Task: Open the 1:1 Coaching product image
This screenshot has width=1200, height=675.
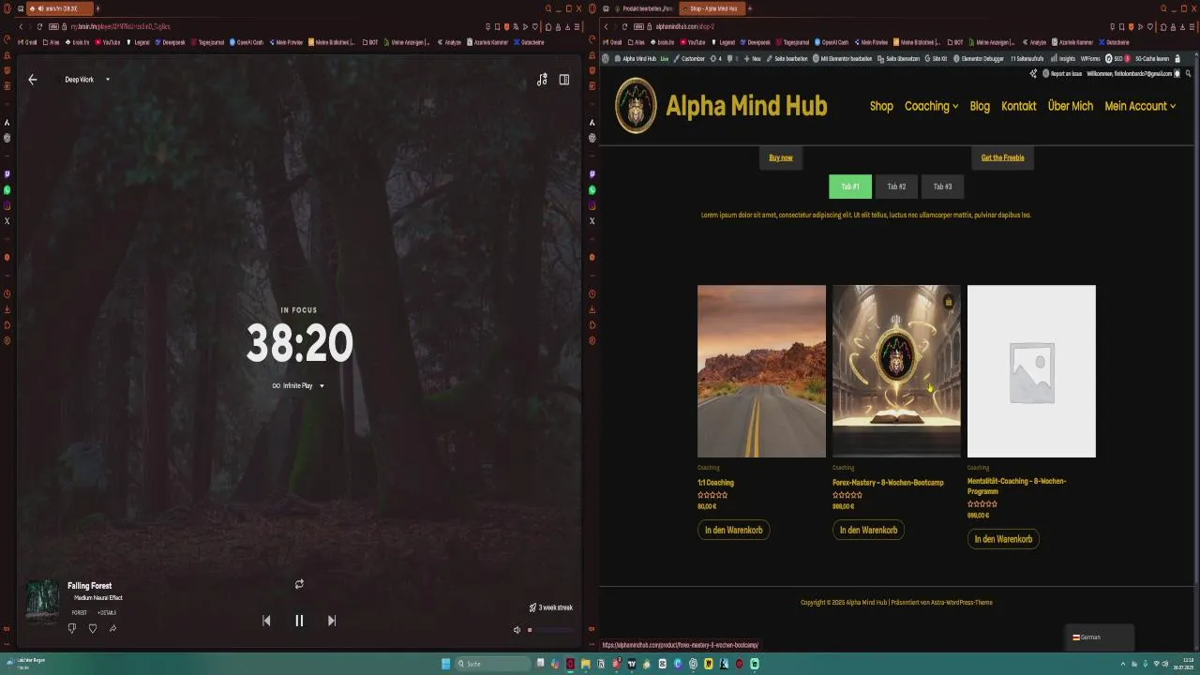Action: [x=761, y=371]
